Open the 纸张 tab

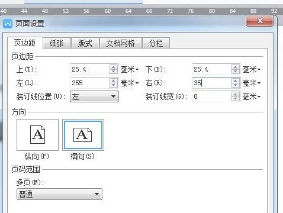point(57,43)
